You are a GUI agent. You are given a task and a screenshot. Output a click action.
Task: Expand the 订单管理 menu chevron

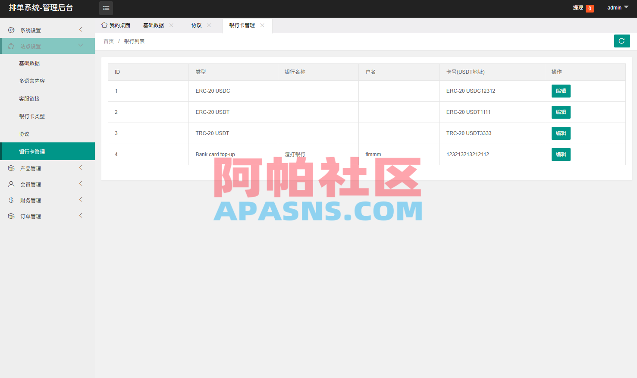81,215
